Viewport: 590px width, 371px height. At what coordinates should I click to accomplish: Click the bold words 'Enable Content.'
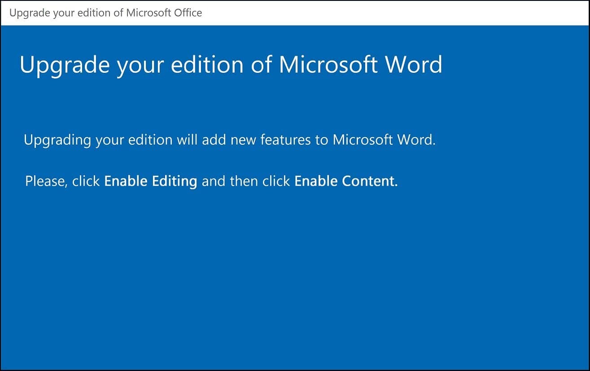point(346,181)
